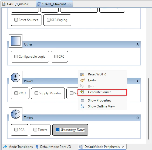Select Show Properties menu entry
The image size is (152, 150).
(x=102, y=100)
